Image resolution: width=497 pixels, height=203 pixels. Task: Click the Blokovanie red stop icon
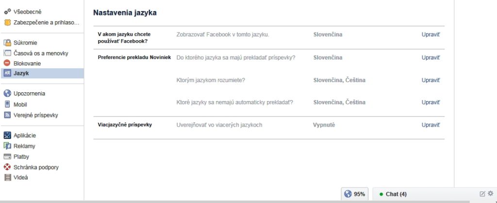pyautogui.click(x=7, y=63)
